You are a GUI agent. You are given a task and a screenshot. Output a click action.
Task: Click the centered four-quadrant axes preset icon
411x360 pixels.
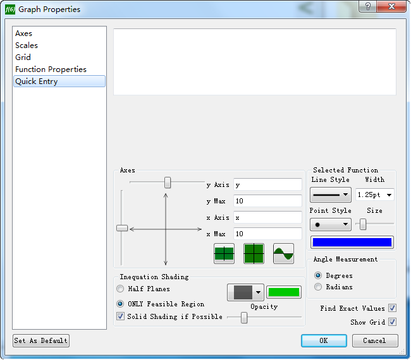tap(254, 254)
